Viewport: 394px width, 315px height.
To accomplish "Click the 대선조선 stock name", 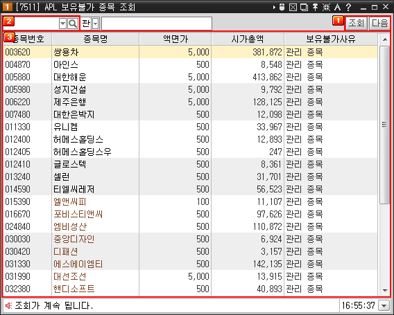I will 70,276.
